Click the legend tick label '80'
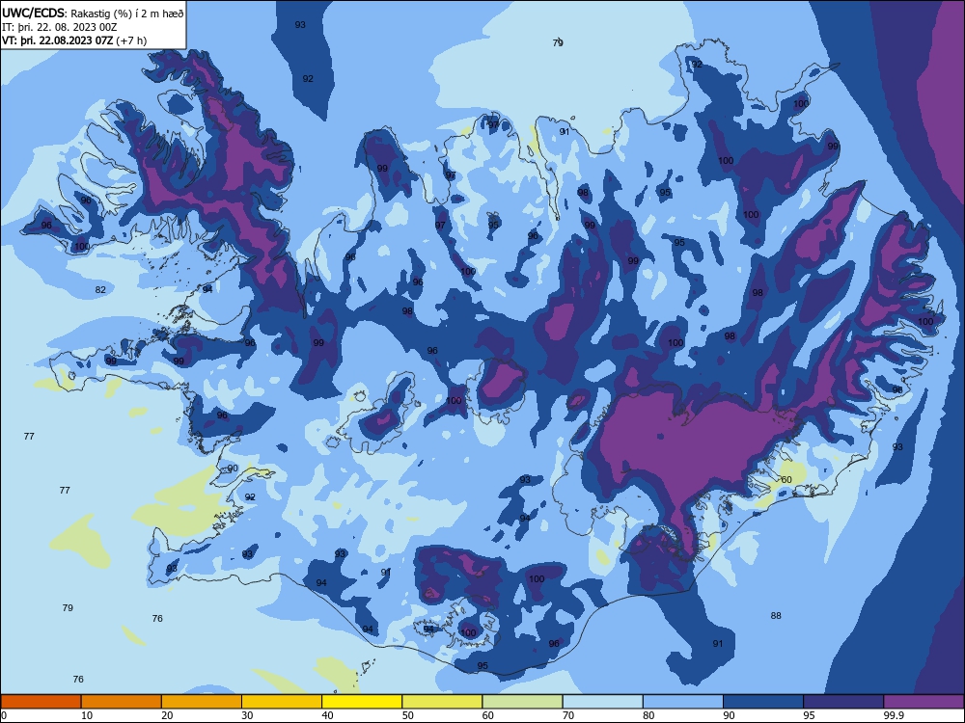The image size is (965, 723). (x=648, y=715)
